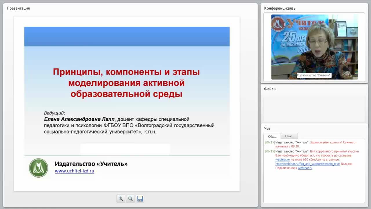Click the Издательство «Учитель» heading on the slide
Viewport: 371px width, 209px height.
pos(91,164)
